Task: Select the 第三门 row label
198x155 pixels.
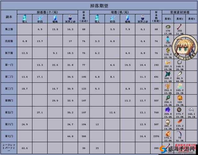Action: [x=9, y=89]
